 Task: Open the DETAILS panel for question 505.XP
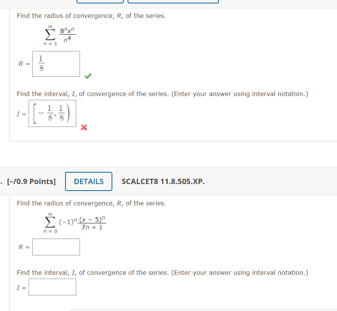[88, 181]
